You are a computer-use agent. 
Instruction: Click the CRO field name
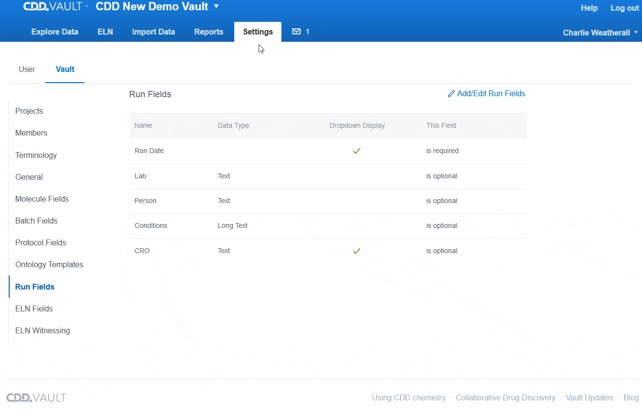click(x=142, y=251)
